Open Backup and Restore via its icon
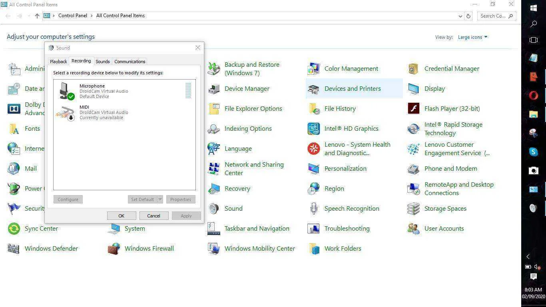The height and width of the screenshot is (307, 546). [x=214, y=69]
